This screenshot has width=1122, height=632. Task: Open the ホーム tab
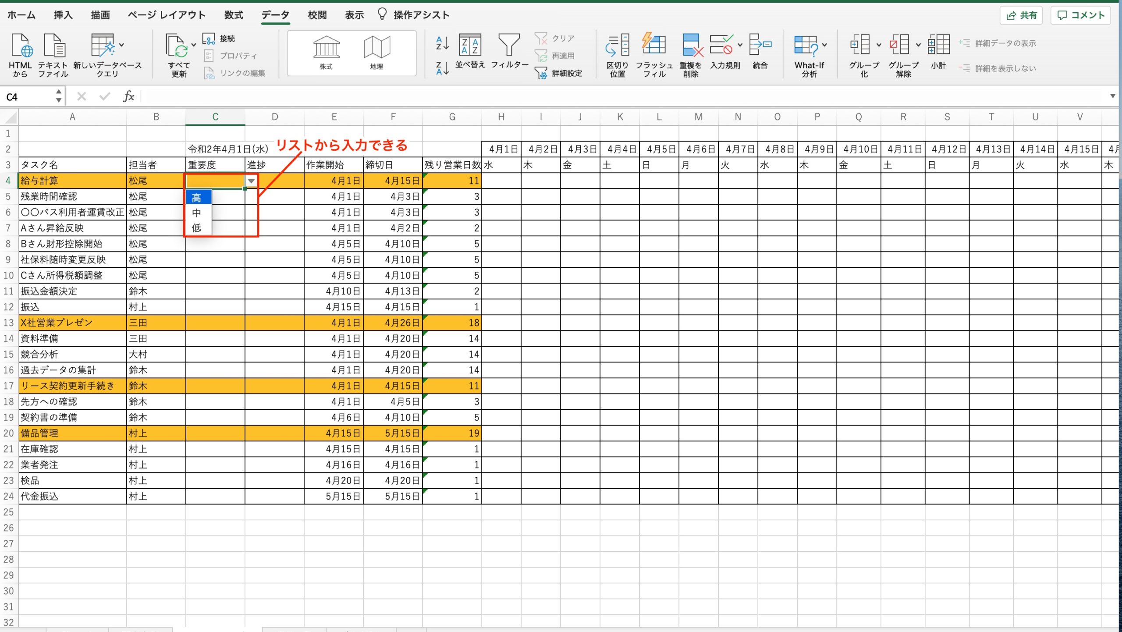point(21,15)
